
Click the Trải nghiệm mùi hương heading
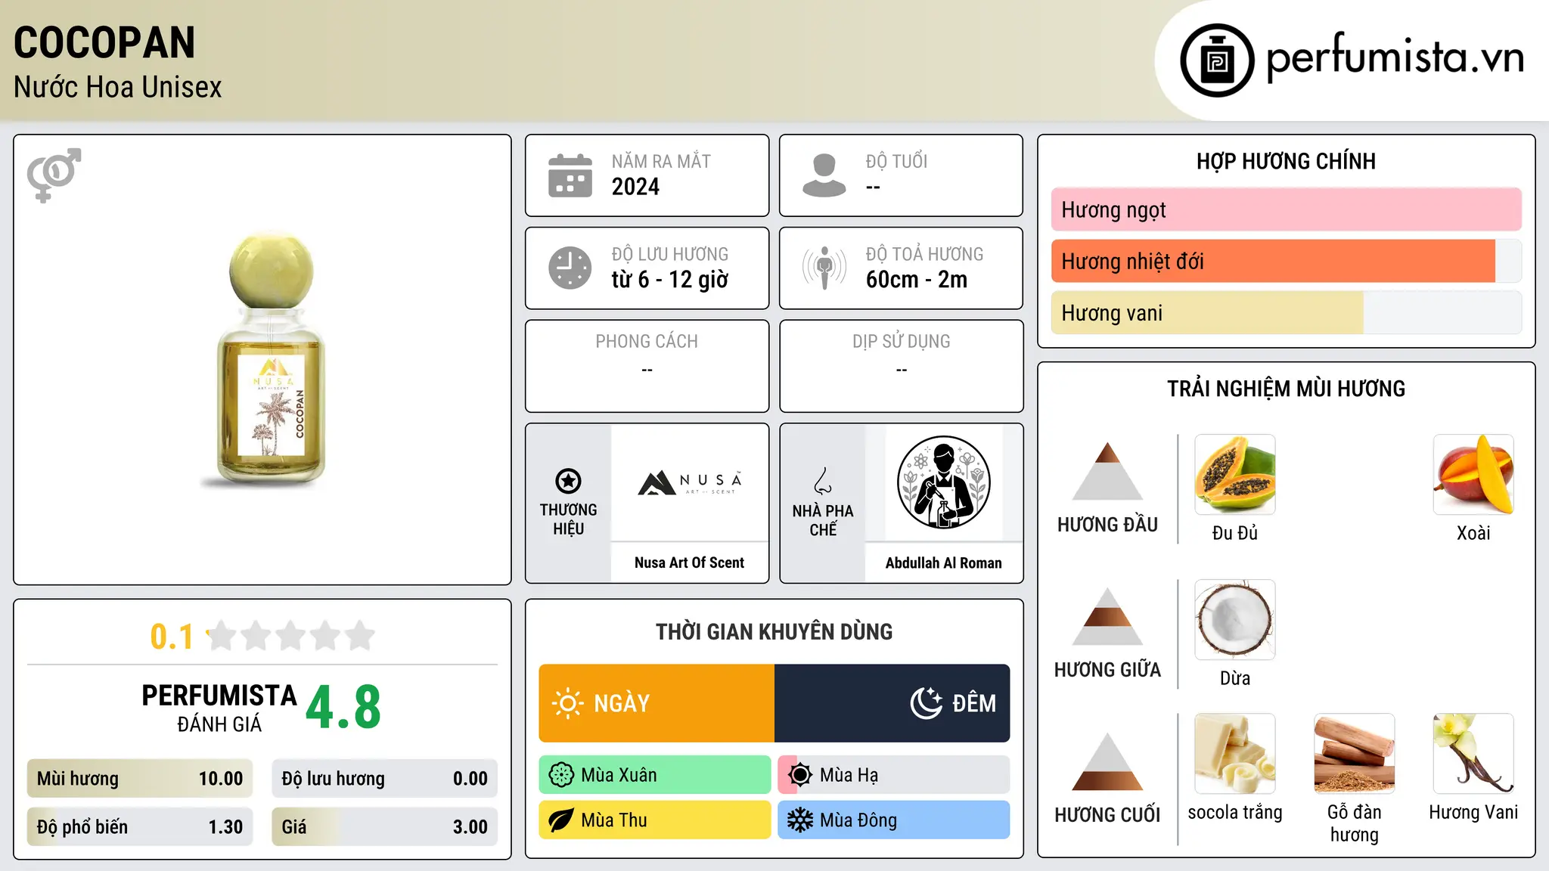pos(1287,389)
